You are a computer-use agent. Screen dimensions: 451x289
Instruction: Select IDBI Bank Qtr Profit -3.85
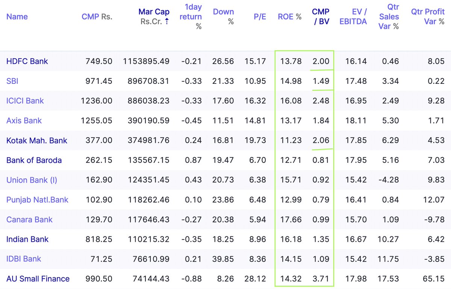click(435, 259)
